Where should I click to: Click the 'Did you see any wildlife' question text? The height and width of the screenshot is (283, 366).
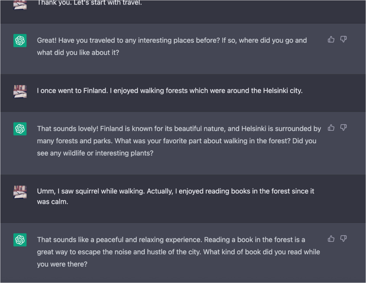coord(95,153)
